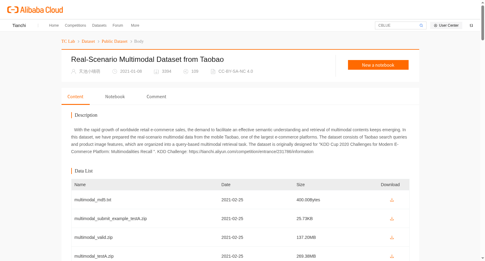The image size is (485, 261).
Task: Click the dataset title Real-Scenario Multimodal Dataset
Action: pos(147,59)
